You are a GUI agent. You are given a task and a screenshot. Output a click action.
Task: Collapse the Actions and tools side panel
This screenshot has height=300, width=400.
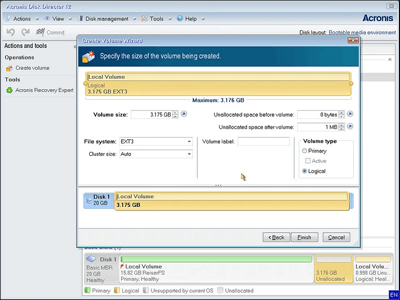click(75, 46)
